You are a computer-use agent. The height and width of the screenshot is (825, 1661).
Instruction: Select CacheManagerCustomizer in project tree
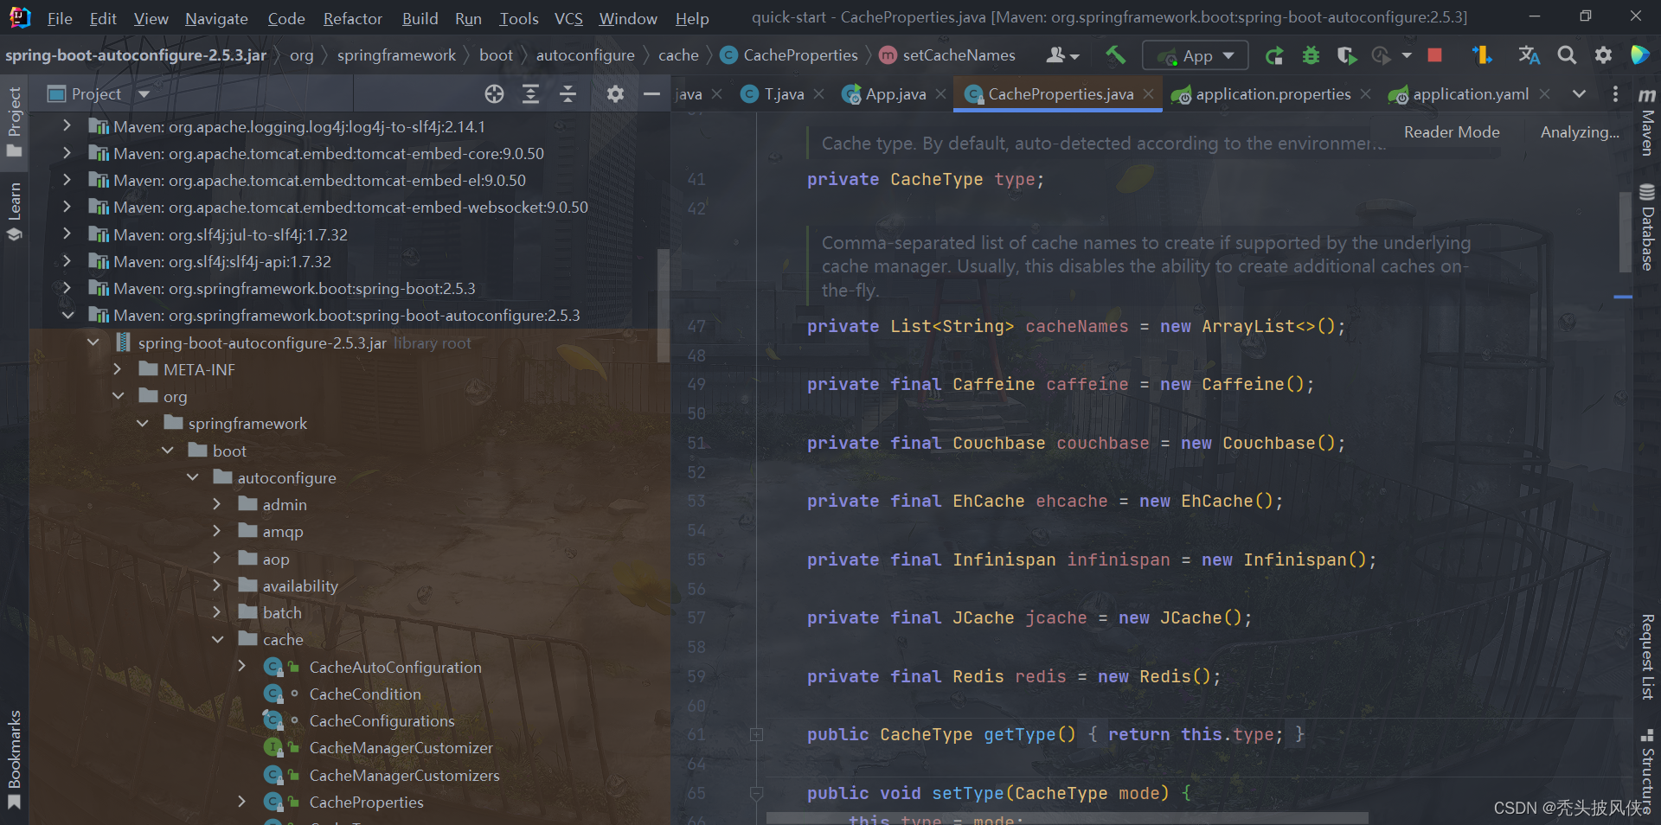[x=401, y=748]
